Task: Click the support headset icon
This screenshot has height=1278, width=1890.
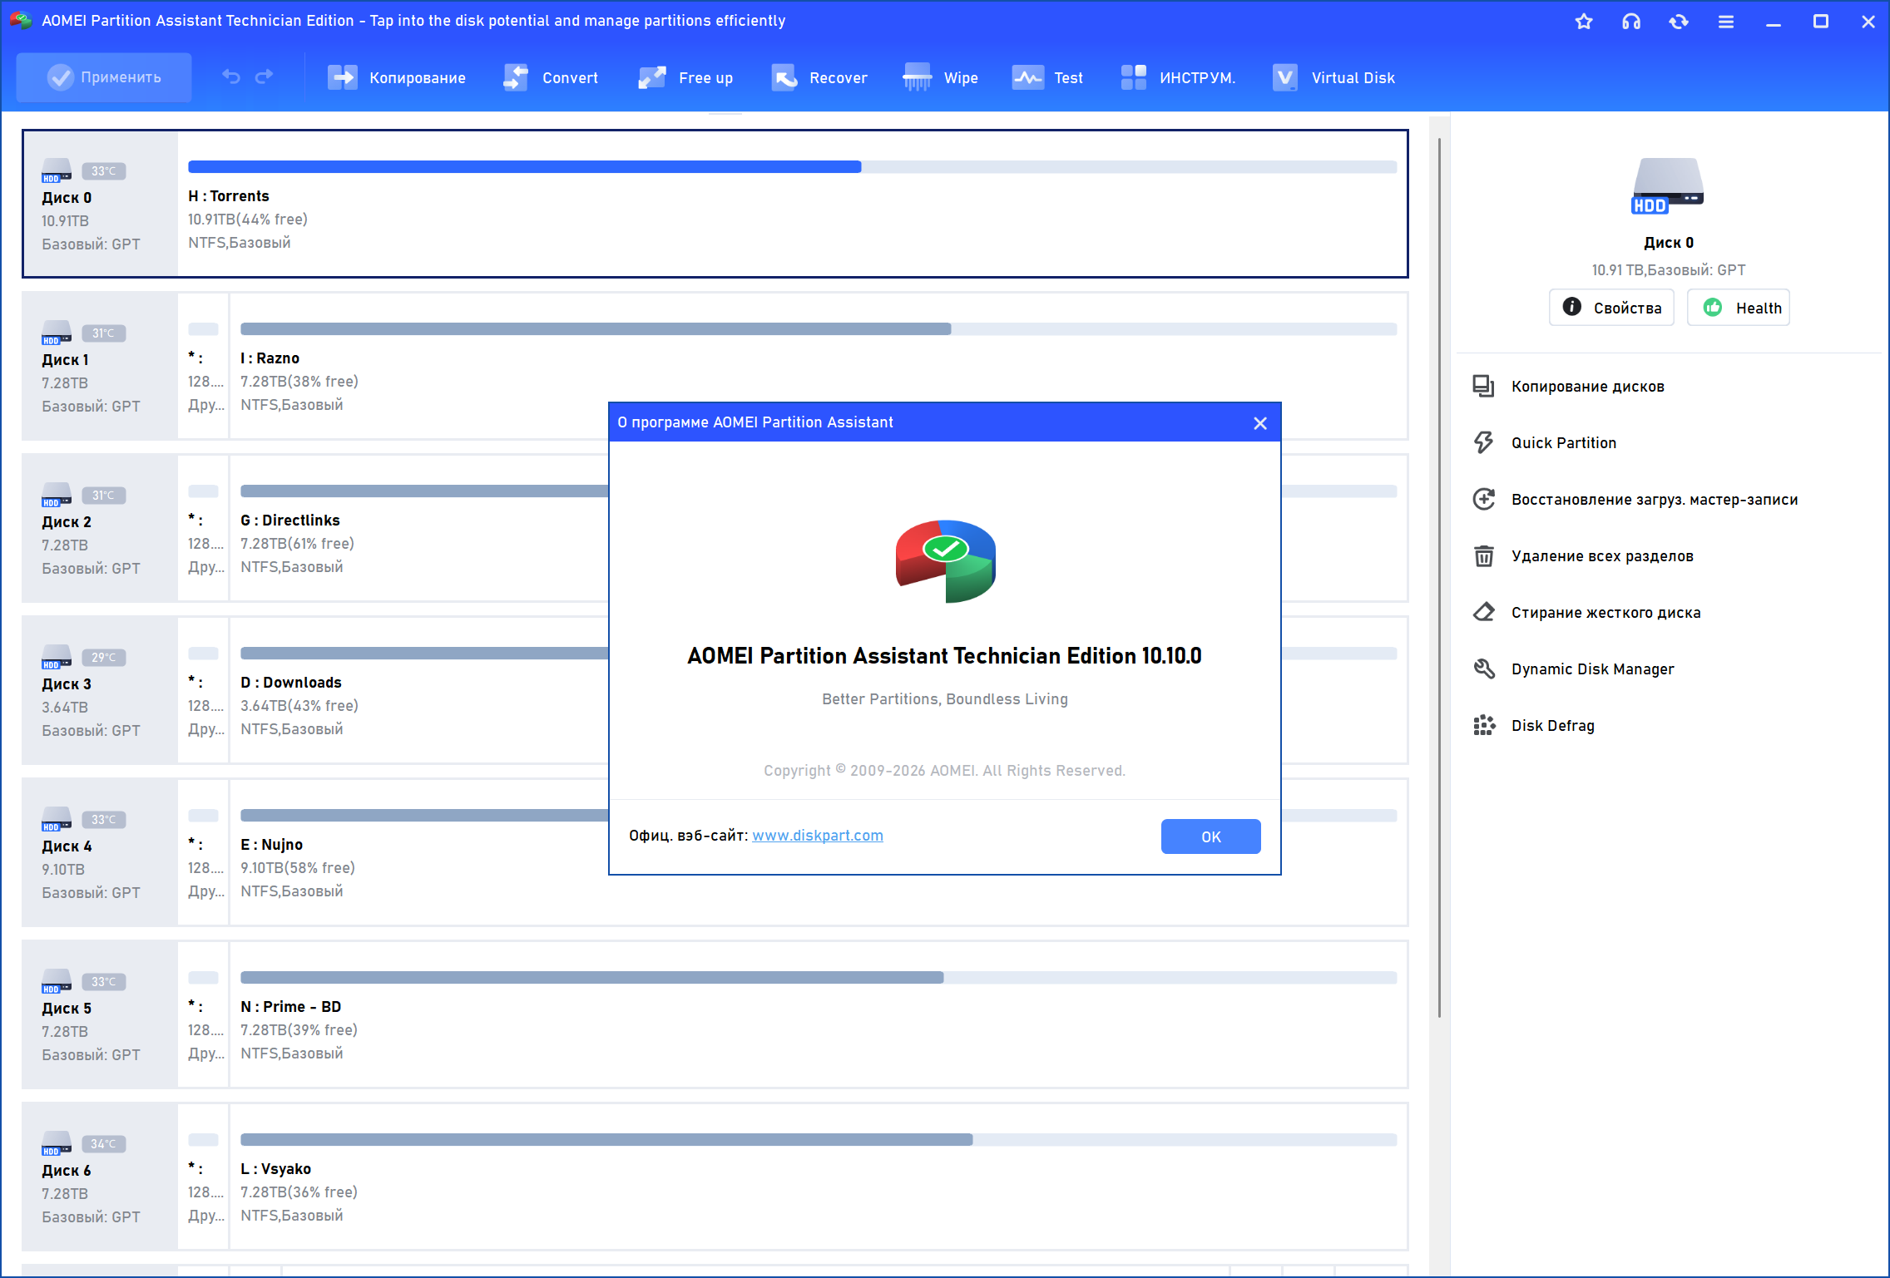Action: 1631,22
